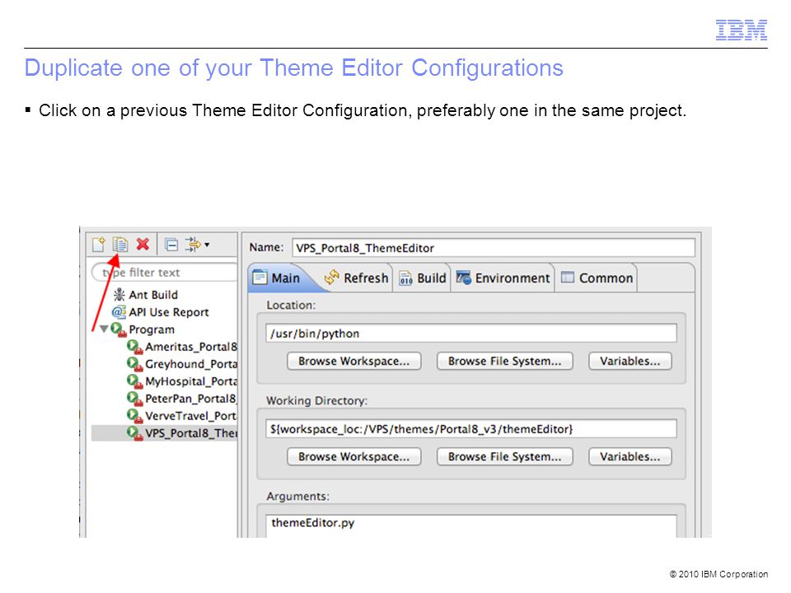Switch to the Build tab

[423, 278]
